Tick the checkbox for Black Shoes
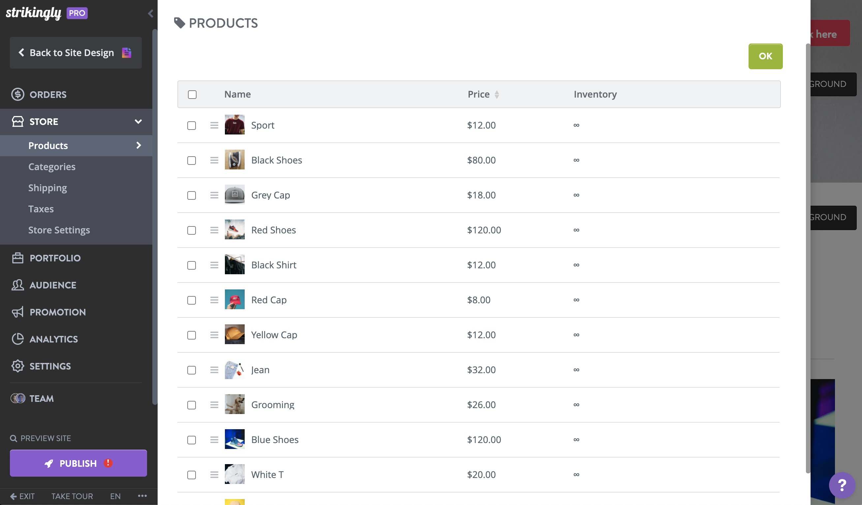This screenshot has width=862, height=505. [192, 160]
